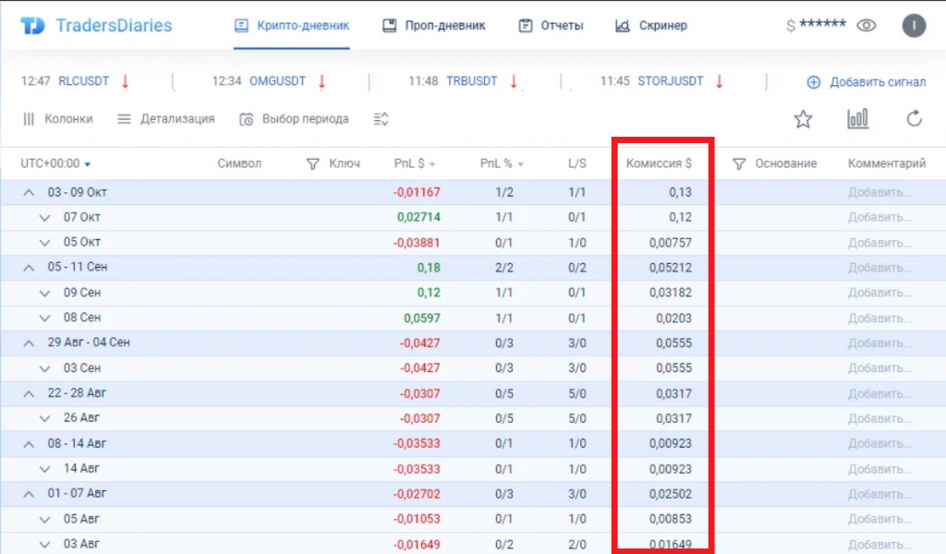Open the Детализация options
Image resolution: width=946 pixels, height=554 pixels.
tap(166, 119)
